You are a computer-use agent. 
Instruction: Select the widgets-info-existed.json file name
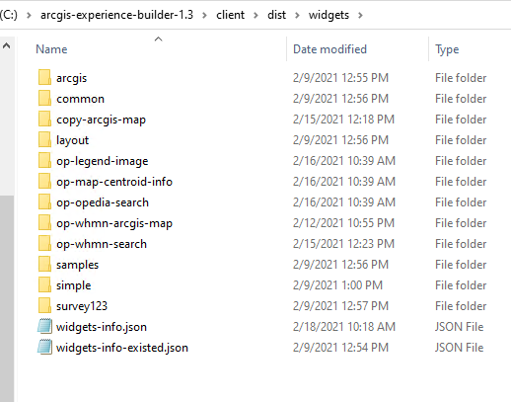(122, 348)
